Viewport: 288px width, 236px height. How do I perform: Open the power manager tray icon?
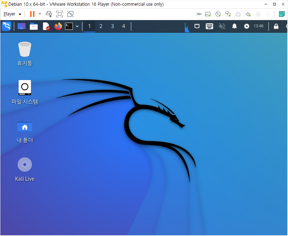[247, 26]
